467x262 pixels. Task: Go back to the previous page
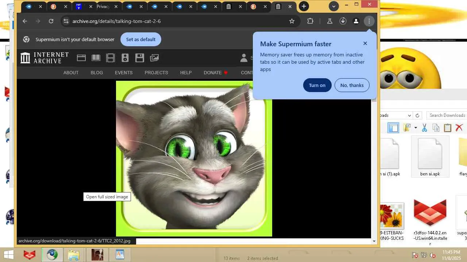point(25,21)
